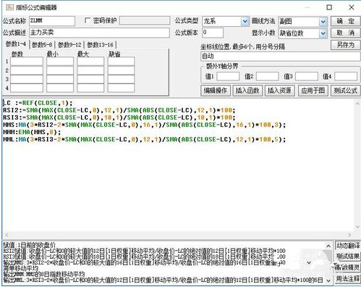Click code editor horizontal scrollbar right arrow
This screenshot has width=361, height=287.
(349, 235)
